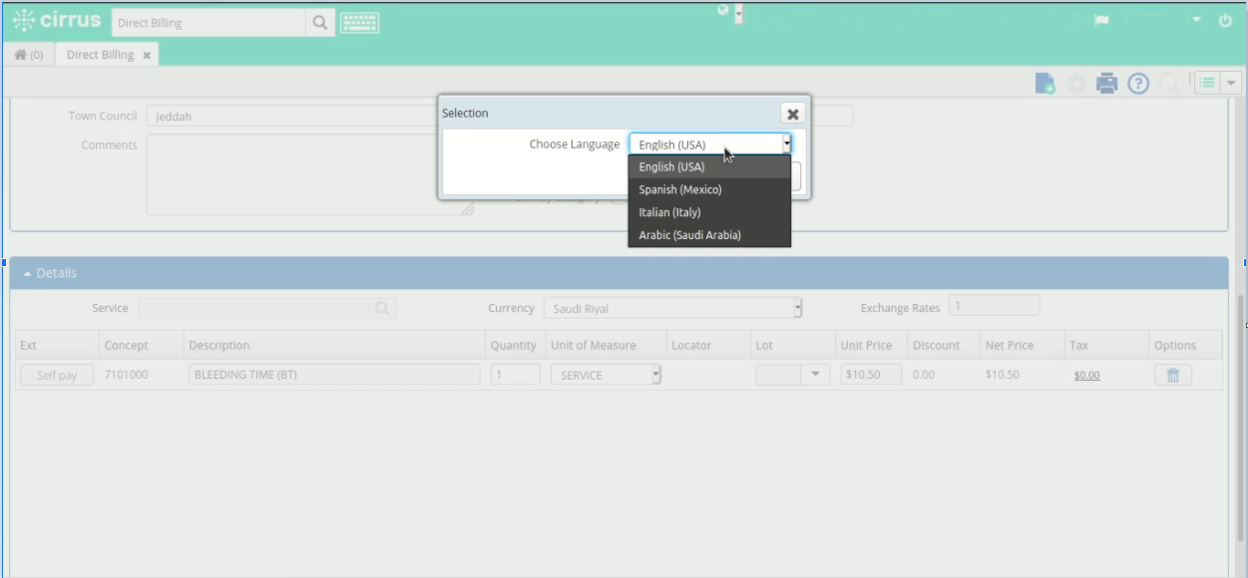
Task: Click the Self pay button
Action: click(x=55, y=372)
